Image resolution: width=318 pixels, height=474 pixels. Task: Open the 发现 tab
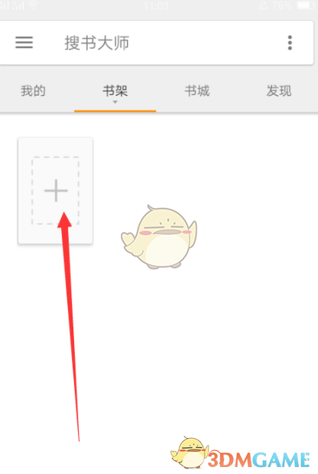pos(279,90)
